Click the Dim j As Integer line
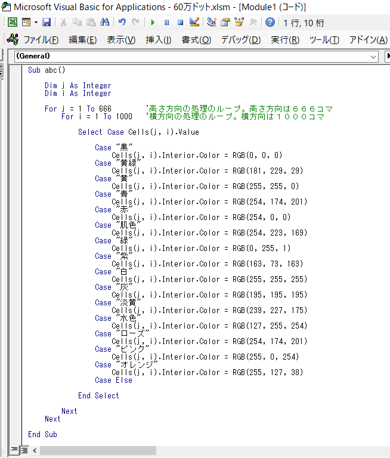390x458 pixels. [78, 86]
